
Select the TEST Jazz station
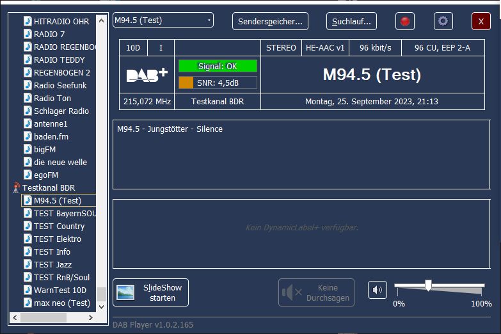[52, 264]
